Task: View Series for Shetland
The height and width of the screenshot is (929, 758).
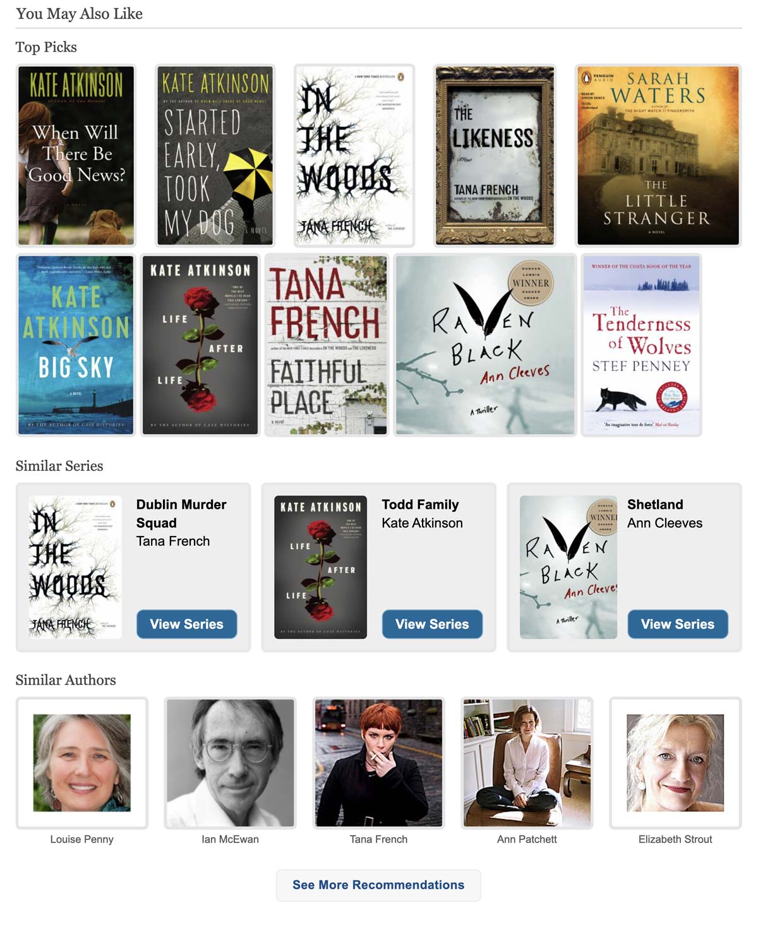Action: [x=678, y=624]
